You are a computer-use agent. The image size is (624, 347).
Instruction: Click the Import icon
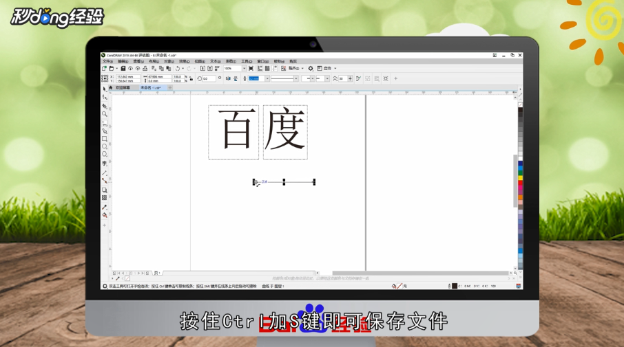[x=202, y=68]
